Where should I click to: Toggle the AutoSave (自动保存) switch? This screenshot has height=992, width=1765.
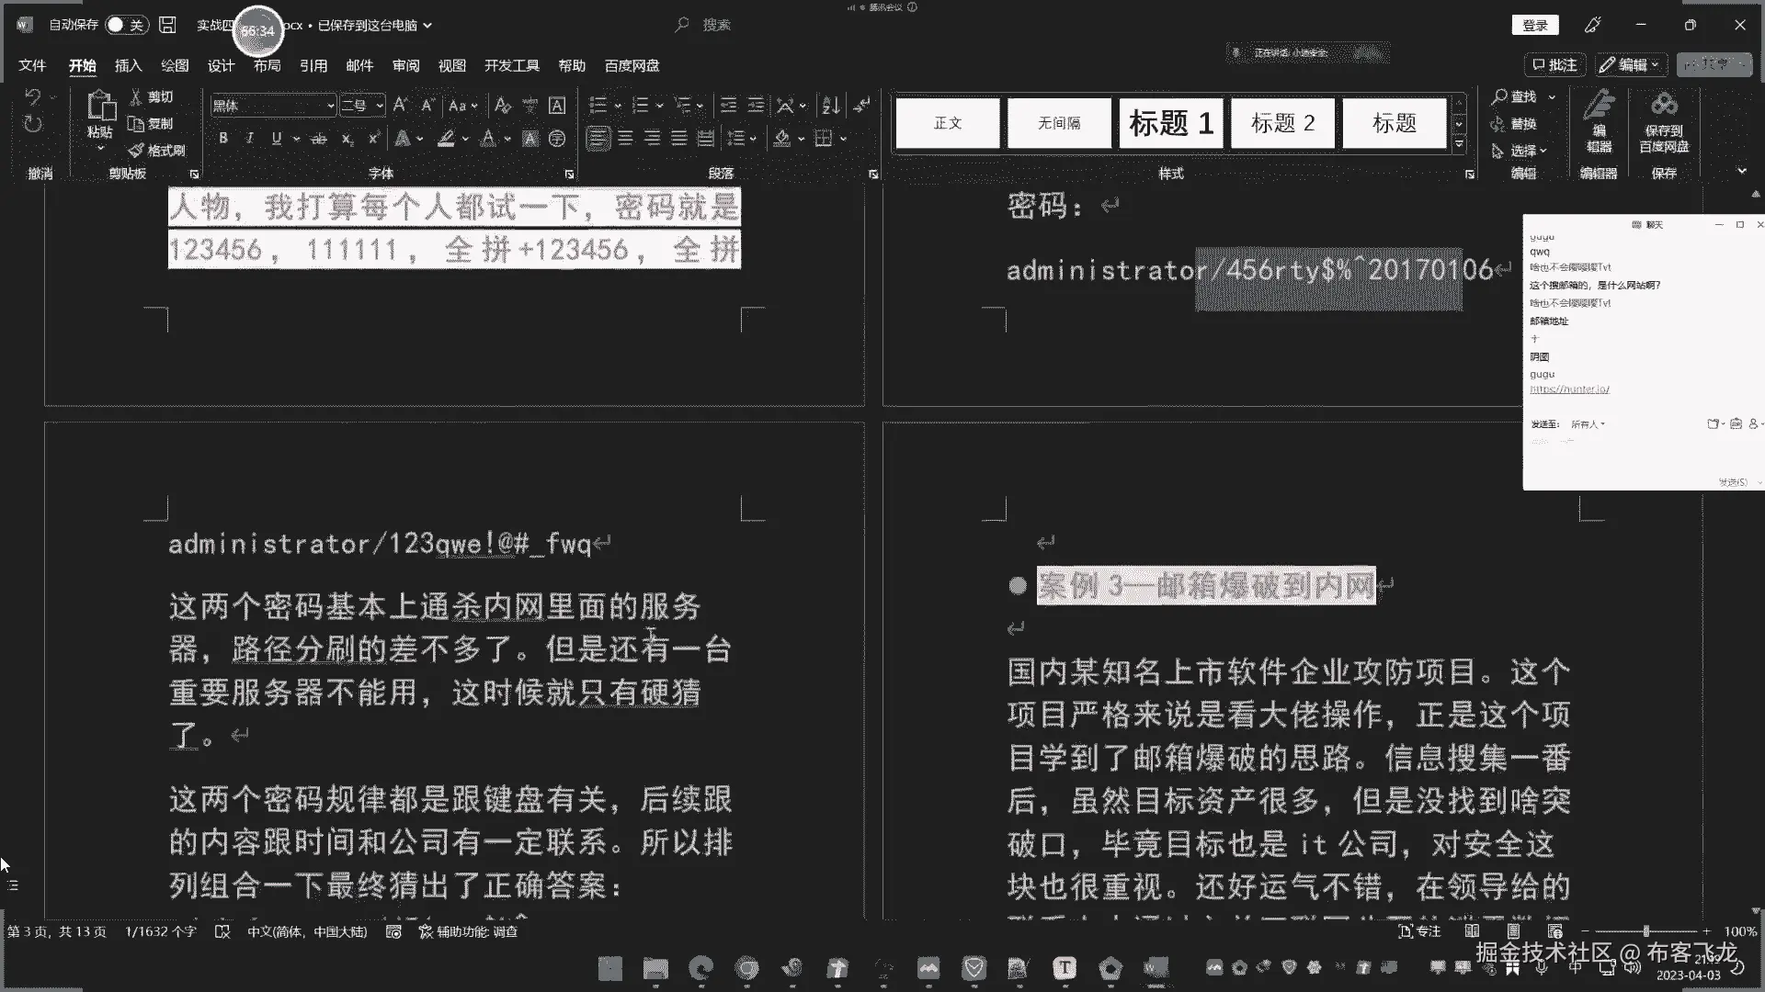[x=126, y=25]
